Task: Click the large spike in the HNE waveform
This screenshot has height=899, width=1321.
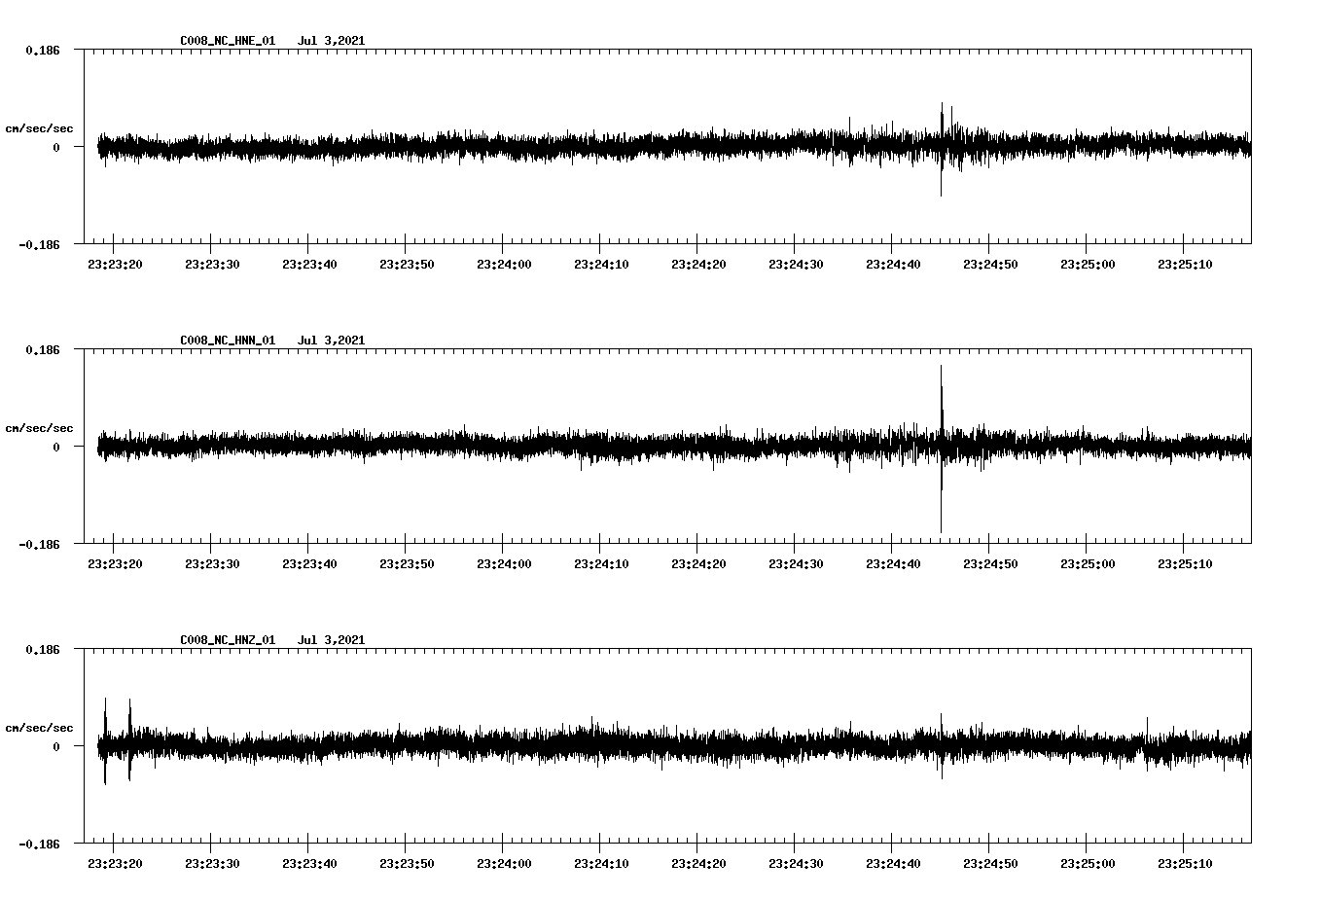Action: 942,149
